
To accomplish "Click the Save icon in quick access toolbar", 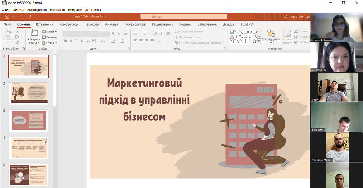I will (x=7, y=17).
